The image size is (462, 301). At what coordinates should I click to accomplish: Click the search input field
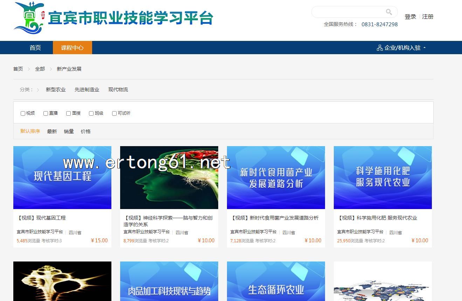click(349, 12)
